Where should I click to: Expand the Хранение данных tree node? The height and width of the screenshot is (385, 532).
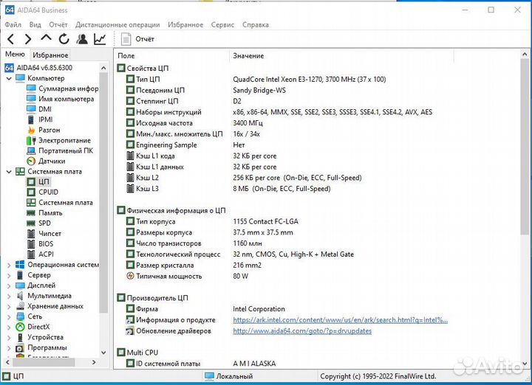9,306
